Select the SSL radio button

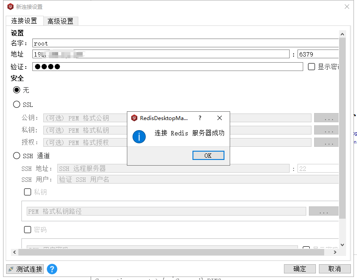(16, 104)
